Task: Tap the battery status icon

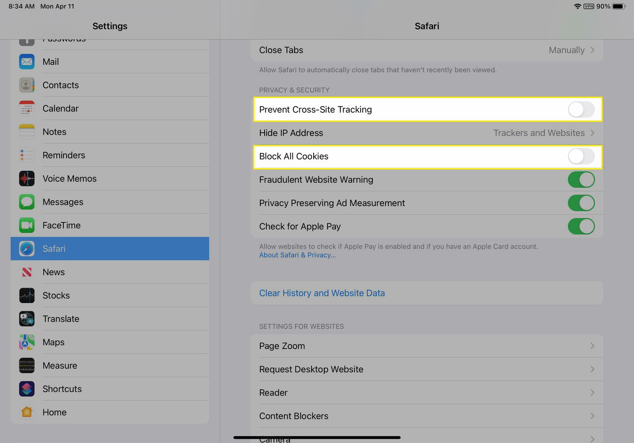Action: point(619,6)
